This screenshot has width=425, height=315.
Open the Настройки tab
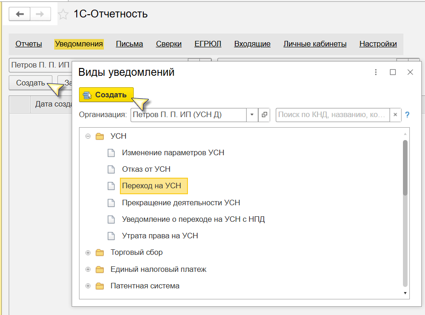point(378,44)
